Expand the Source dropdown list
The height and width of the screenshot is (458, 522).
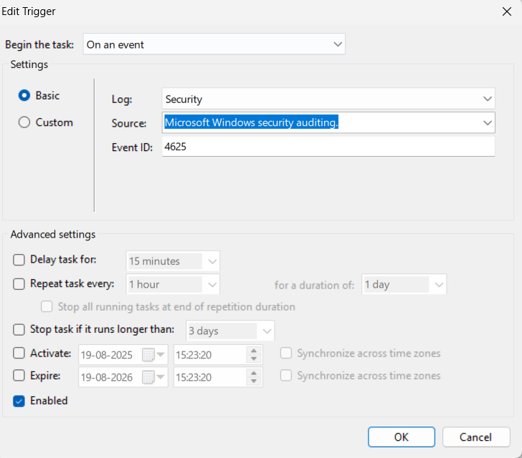[x=488, y=122]
